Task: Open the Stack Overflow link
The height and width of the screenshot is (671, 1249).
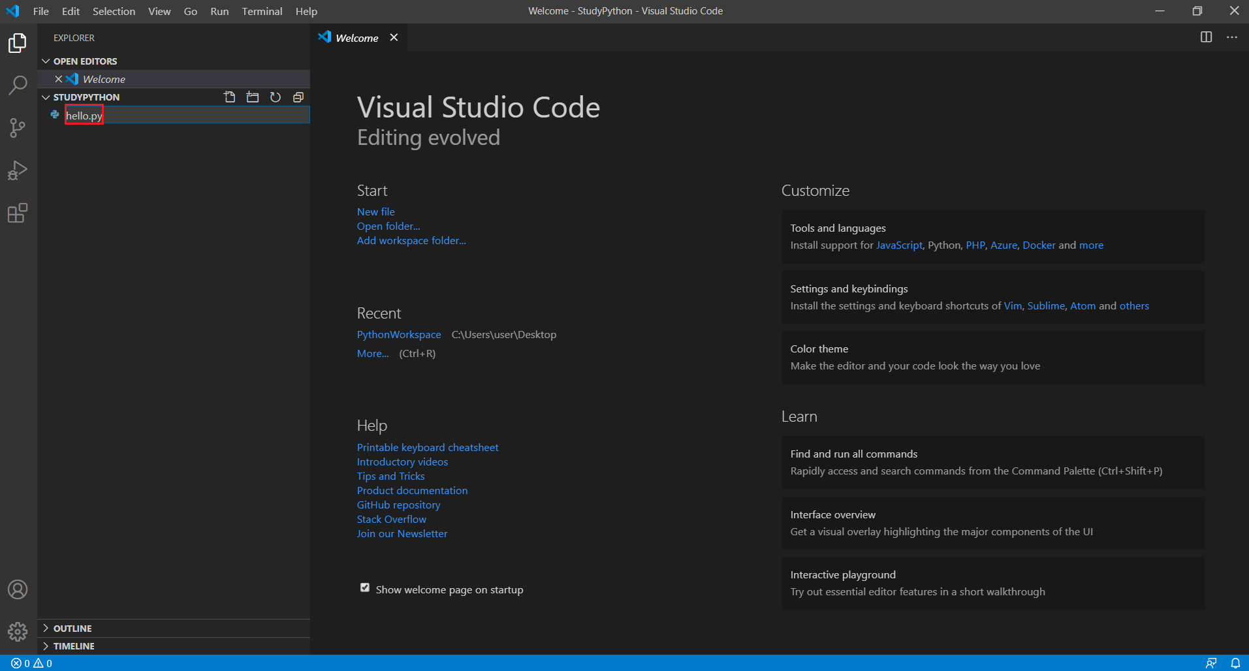Action: [391, 519]
